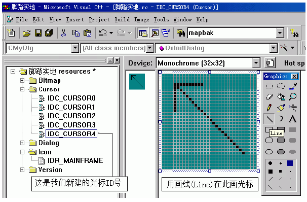
Task: Open the View menu
Action: (55, 19)
